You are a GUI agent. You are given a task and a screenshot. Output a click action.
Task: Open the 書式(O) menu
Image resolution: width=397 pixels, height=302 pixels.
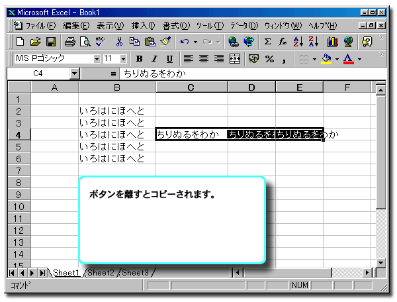tap(176, 26)
